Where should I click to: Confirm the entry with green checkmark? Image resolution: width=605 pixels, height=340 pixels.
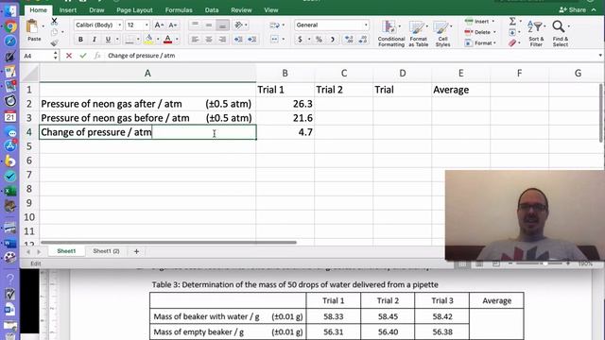point(83,56)
